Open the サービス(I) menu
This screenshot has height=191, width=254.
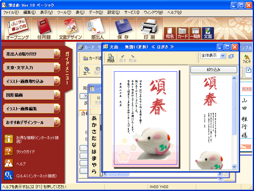click(x=132, y=12)
